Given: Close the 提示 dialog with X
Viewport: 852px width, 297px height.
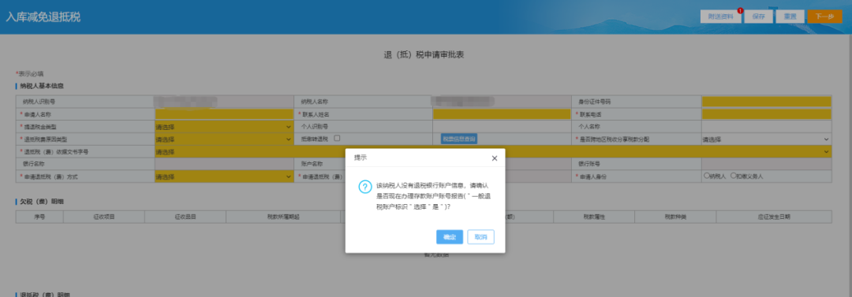Looking at the screenshot, I should point(495,158).
